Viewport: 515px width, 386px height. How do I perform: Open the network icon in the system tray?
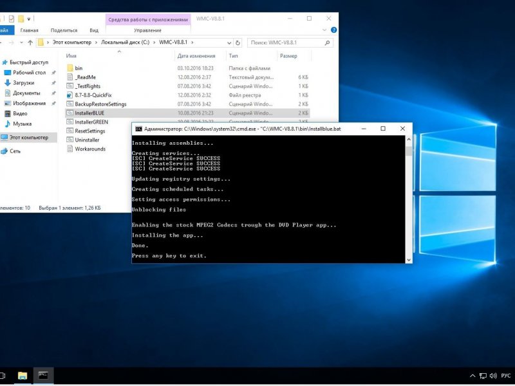(x=483, y=376)
